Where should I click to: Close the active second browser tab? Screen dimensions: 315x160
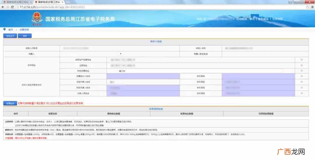[x=62, y=2]
